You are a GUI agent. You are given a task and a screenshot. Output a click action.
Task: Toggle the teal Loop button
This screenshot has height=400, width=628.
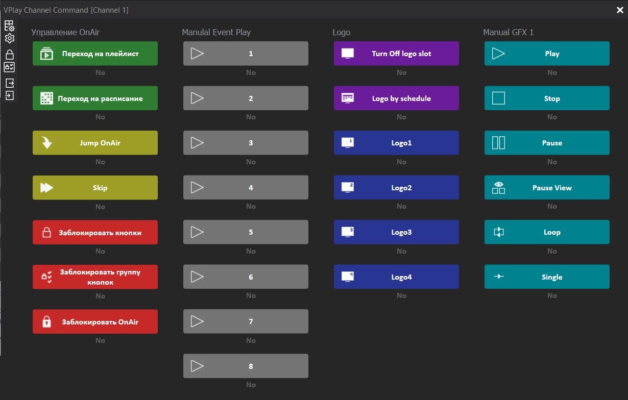click(x=547, y=232)
